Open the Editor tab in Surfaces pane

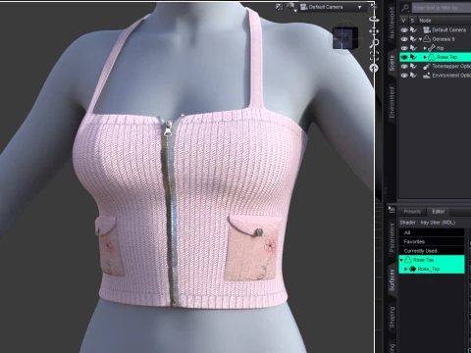[439, 212]
